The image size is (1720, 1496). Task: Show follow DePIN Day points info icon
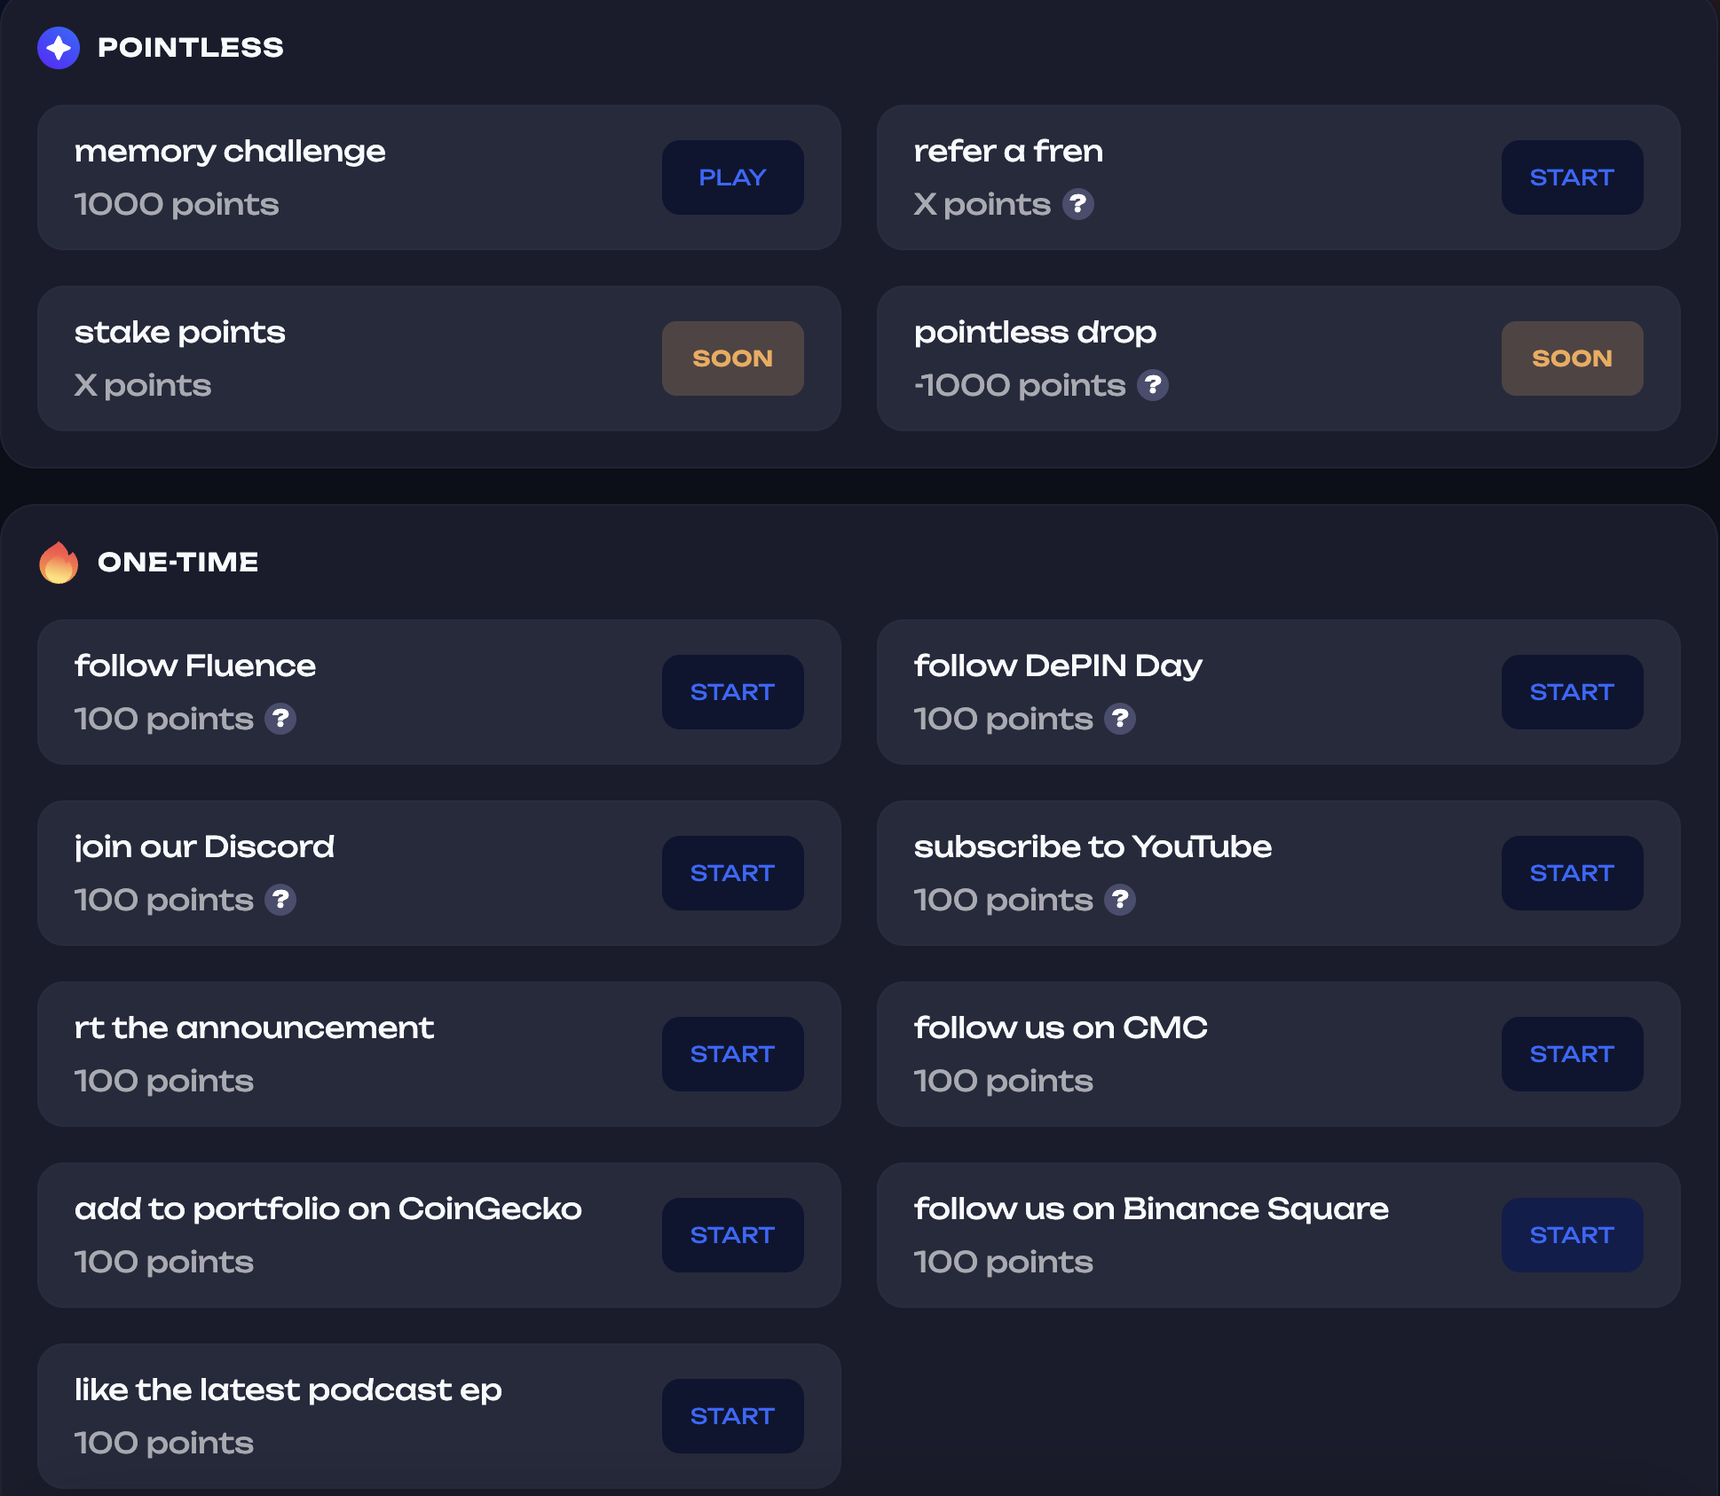click(1120, 719)
